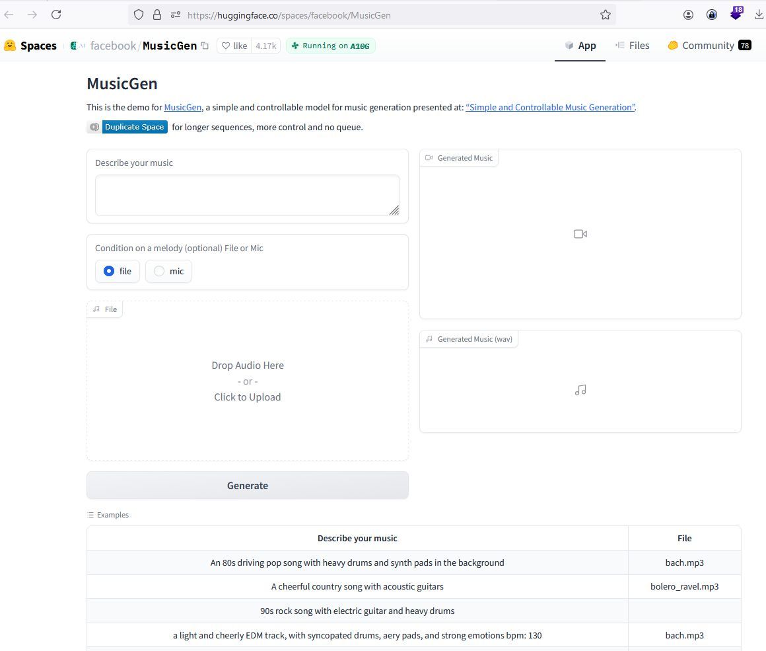
Task: Click the music note icon in Generated Music (wav)
Action: click(580, 390)
